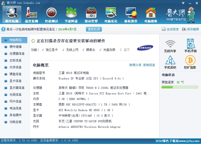Launch the 性能测试 performance benchmark

(51, 14)
